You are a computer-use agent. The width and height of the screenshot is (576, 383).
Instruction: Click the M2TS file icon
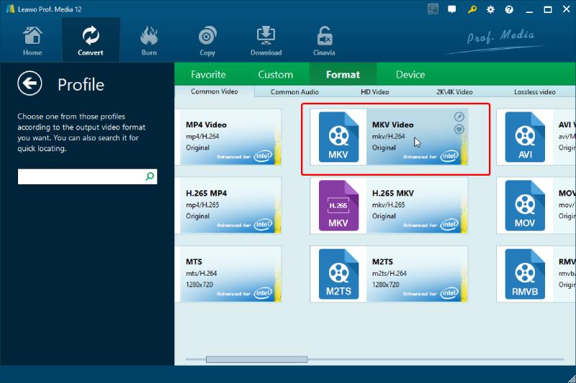pos(338,274)
